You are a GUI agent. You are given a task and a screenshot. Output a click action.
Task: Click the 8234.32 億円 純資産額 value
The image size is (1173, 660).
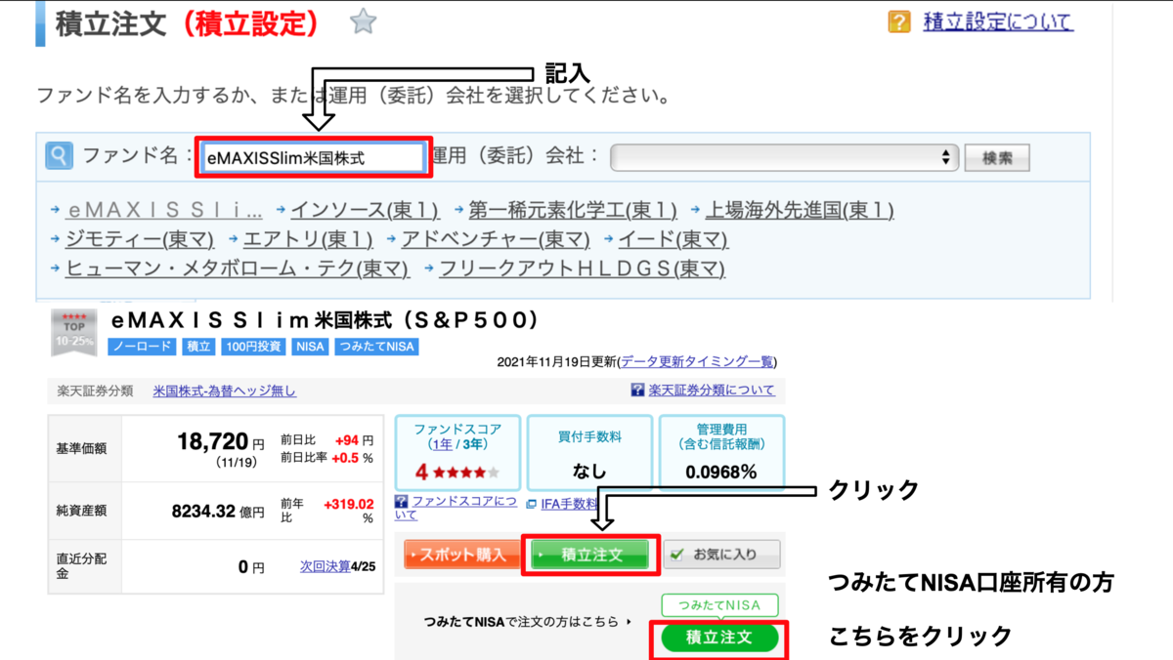(219, 511)
